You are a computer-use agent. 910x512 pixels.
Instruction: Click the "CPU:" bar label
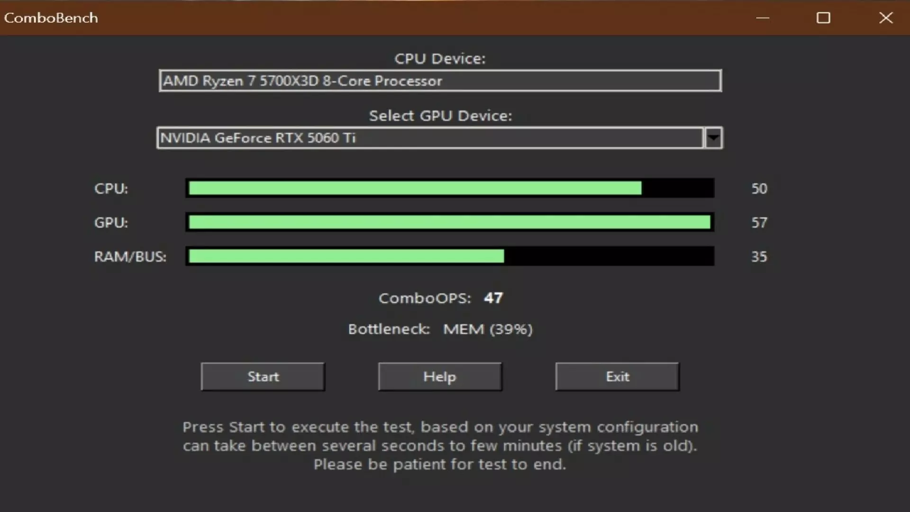click(x=111, y=189)
